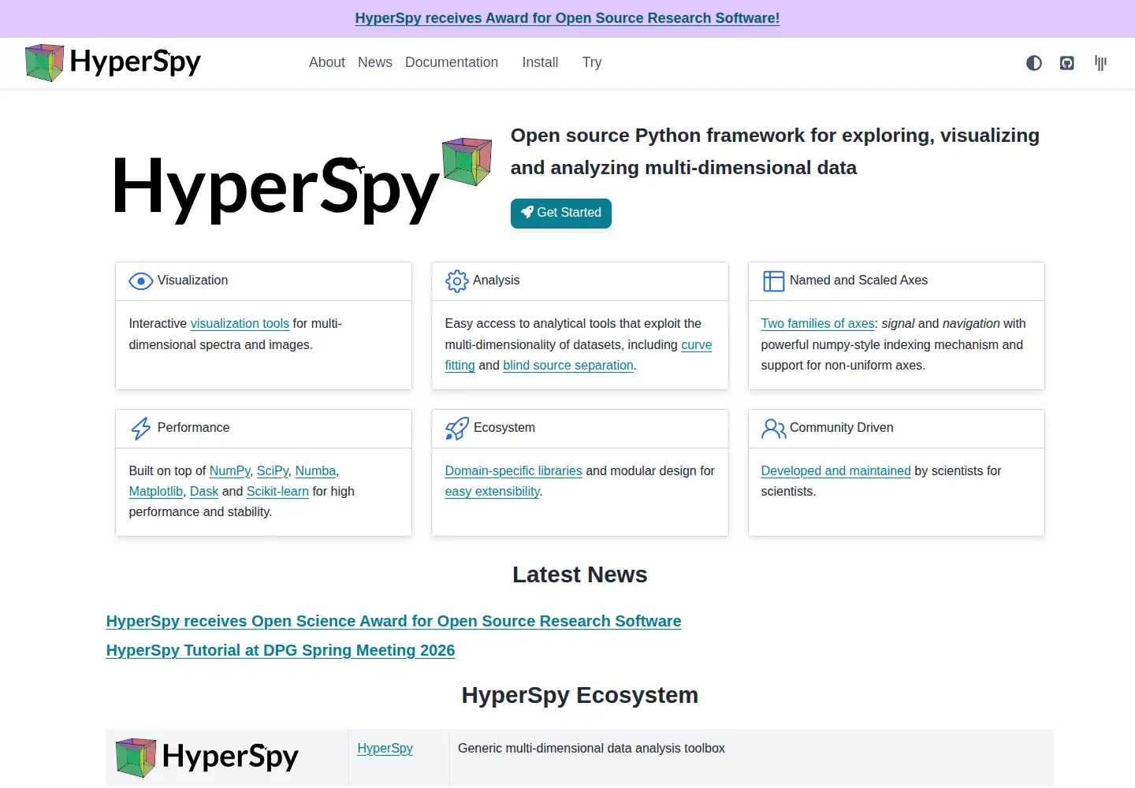Click the 'Open source Python framework' tagline text
This screenshot has height=788, width=1135.
pos(775,151)
